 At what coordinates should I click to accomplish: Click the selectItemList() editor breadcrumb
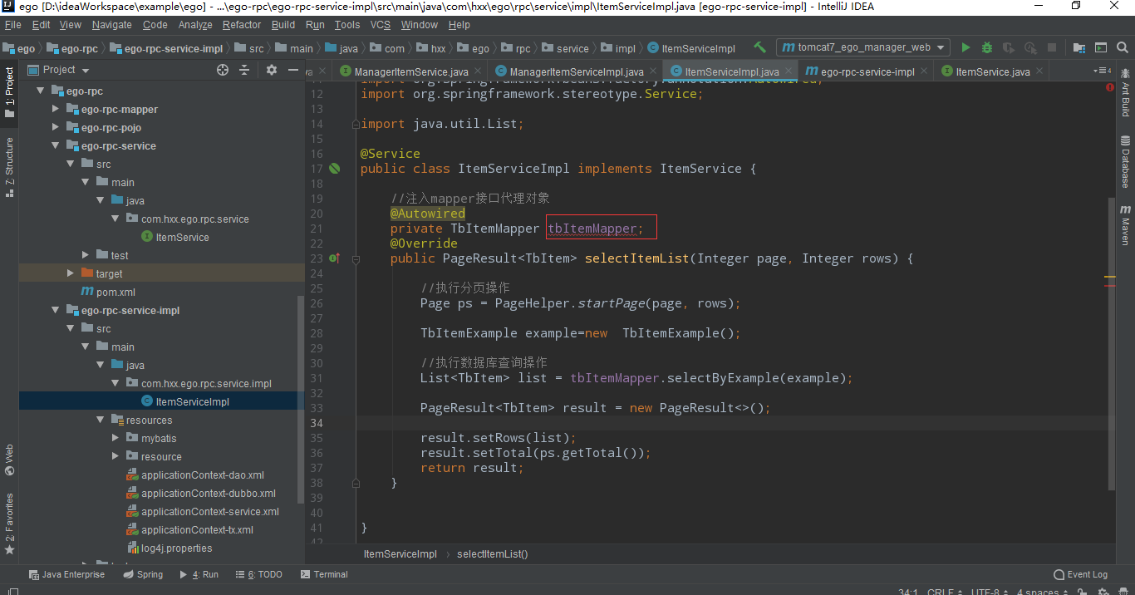click(493, 554)
